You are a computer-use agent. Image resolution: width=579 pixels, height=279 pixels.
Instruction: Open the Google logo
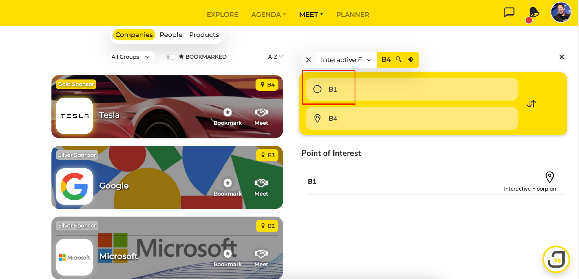click(x=74, y=187)
